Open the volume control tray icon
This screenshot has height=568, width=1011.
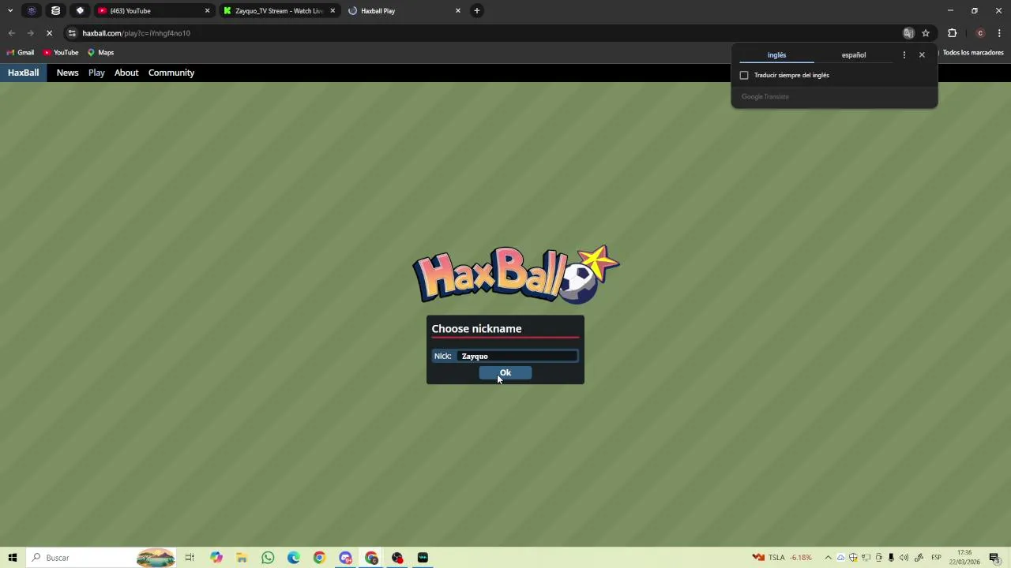coord(904,558)
